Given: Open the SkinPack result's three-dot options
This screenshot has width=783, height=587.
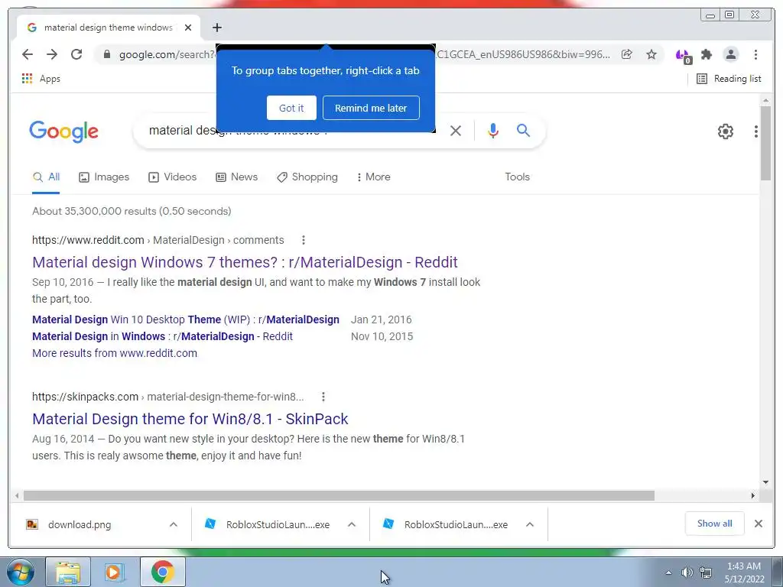Looking at the screenshot, I should click(323, 397).
